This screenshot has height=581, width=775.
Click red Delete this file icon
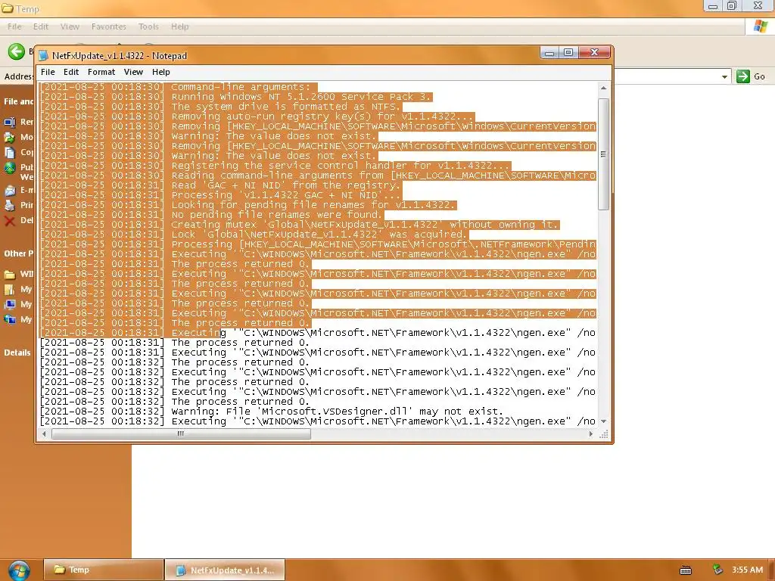[10, 221]
